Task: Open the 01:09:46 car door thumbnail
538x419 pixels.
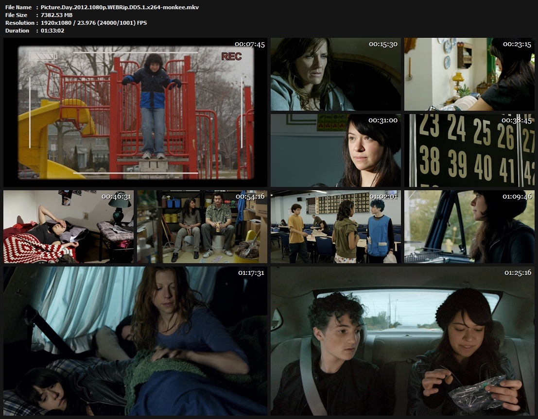Action: click(469, 227)
